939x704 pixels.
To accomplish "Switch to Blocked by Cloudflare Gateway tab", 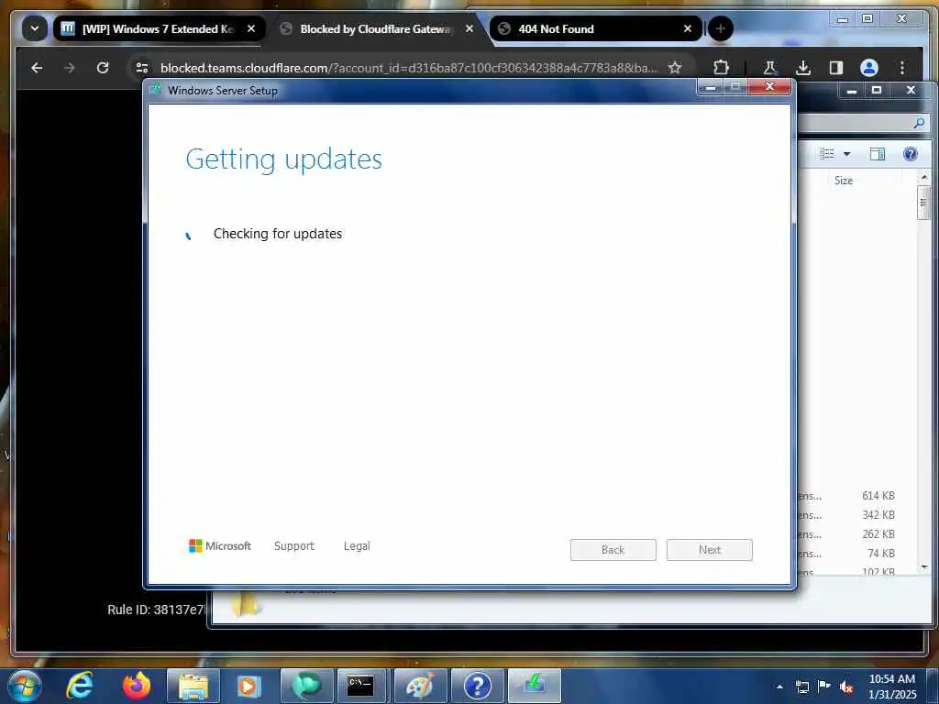I will pyautogui.click(x=377, y=28).
